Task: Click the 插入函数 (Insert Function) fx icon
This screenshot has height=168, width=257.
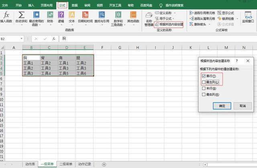Action: click(x=6, y=15)
